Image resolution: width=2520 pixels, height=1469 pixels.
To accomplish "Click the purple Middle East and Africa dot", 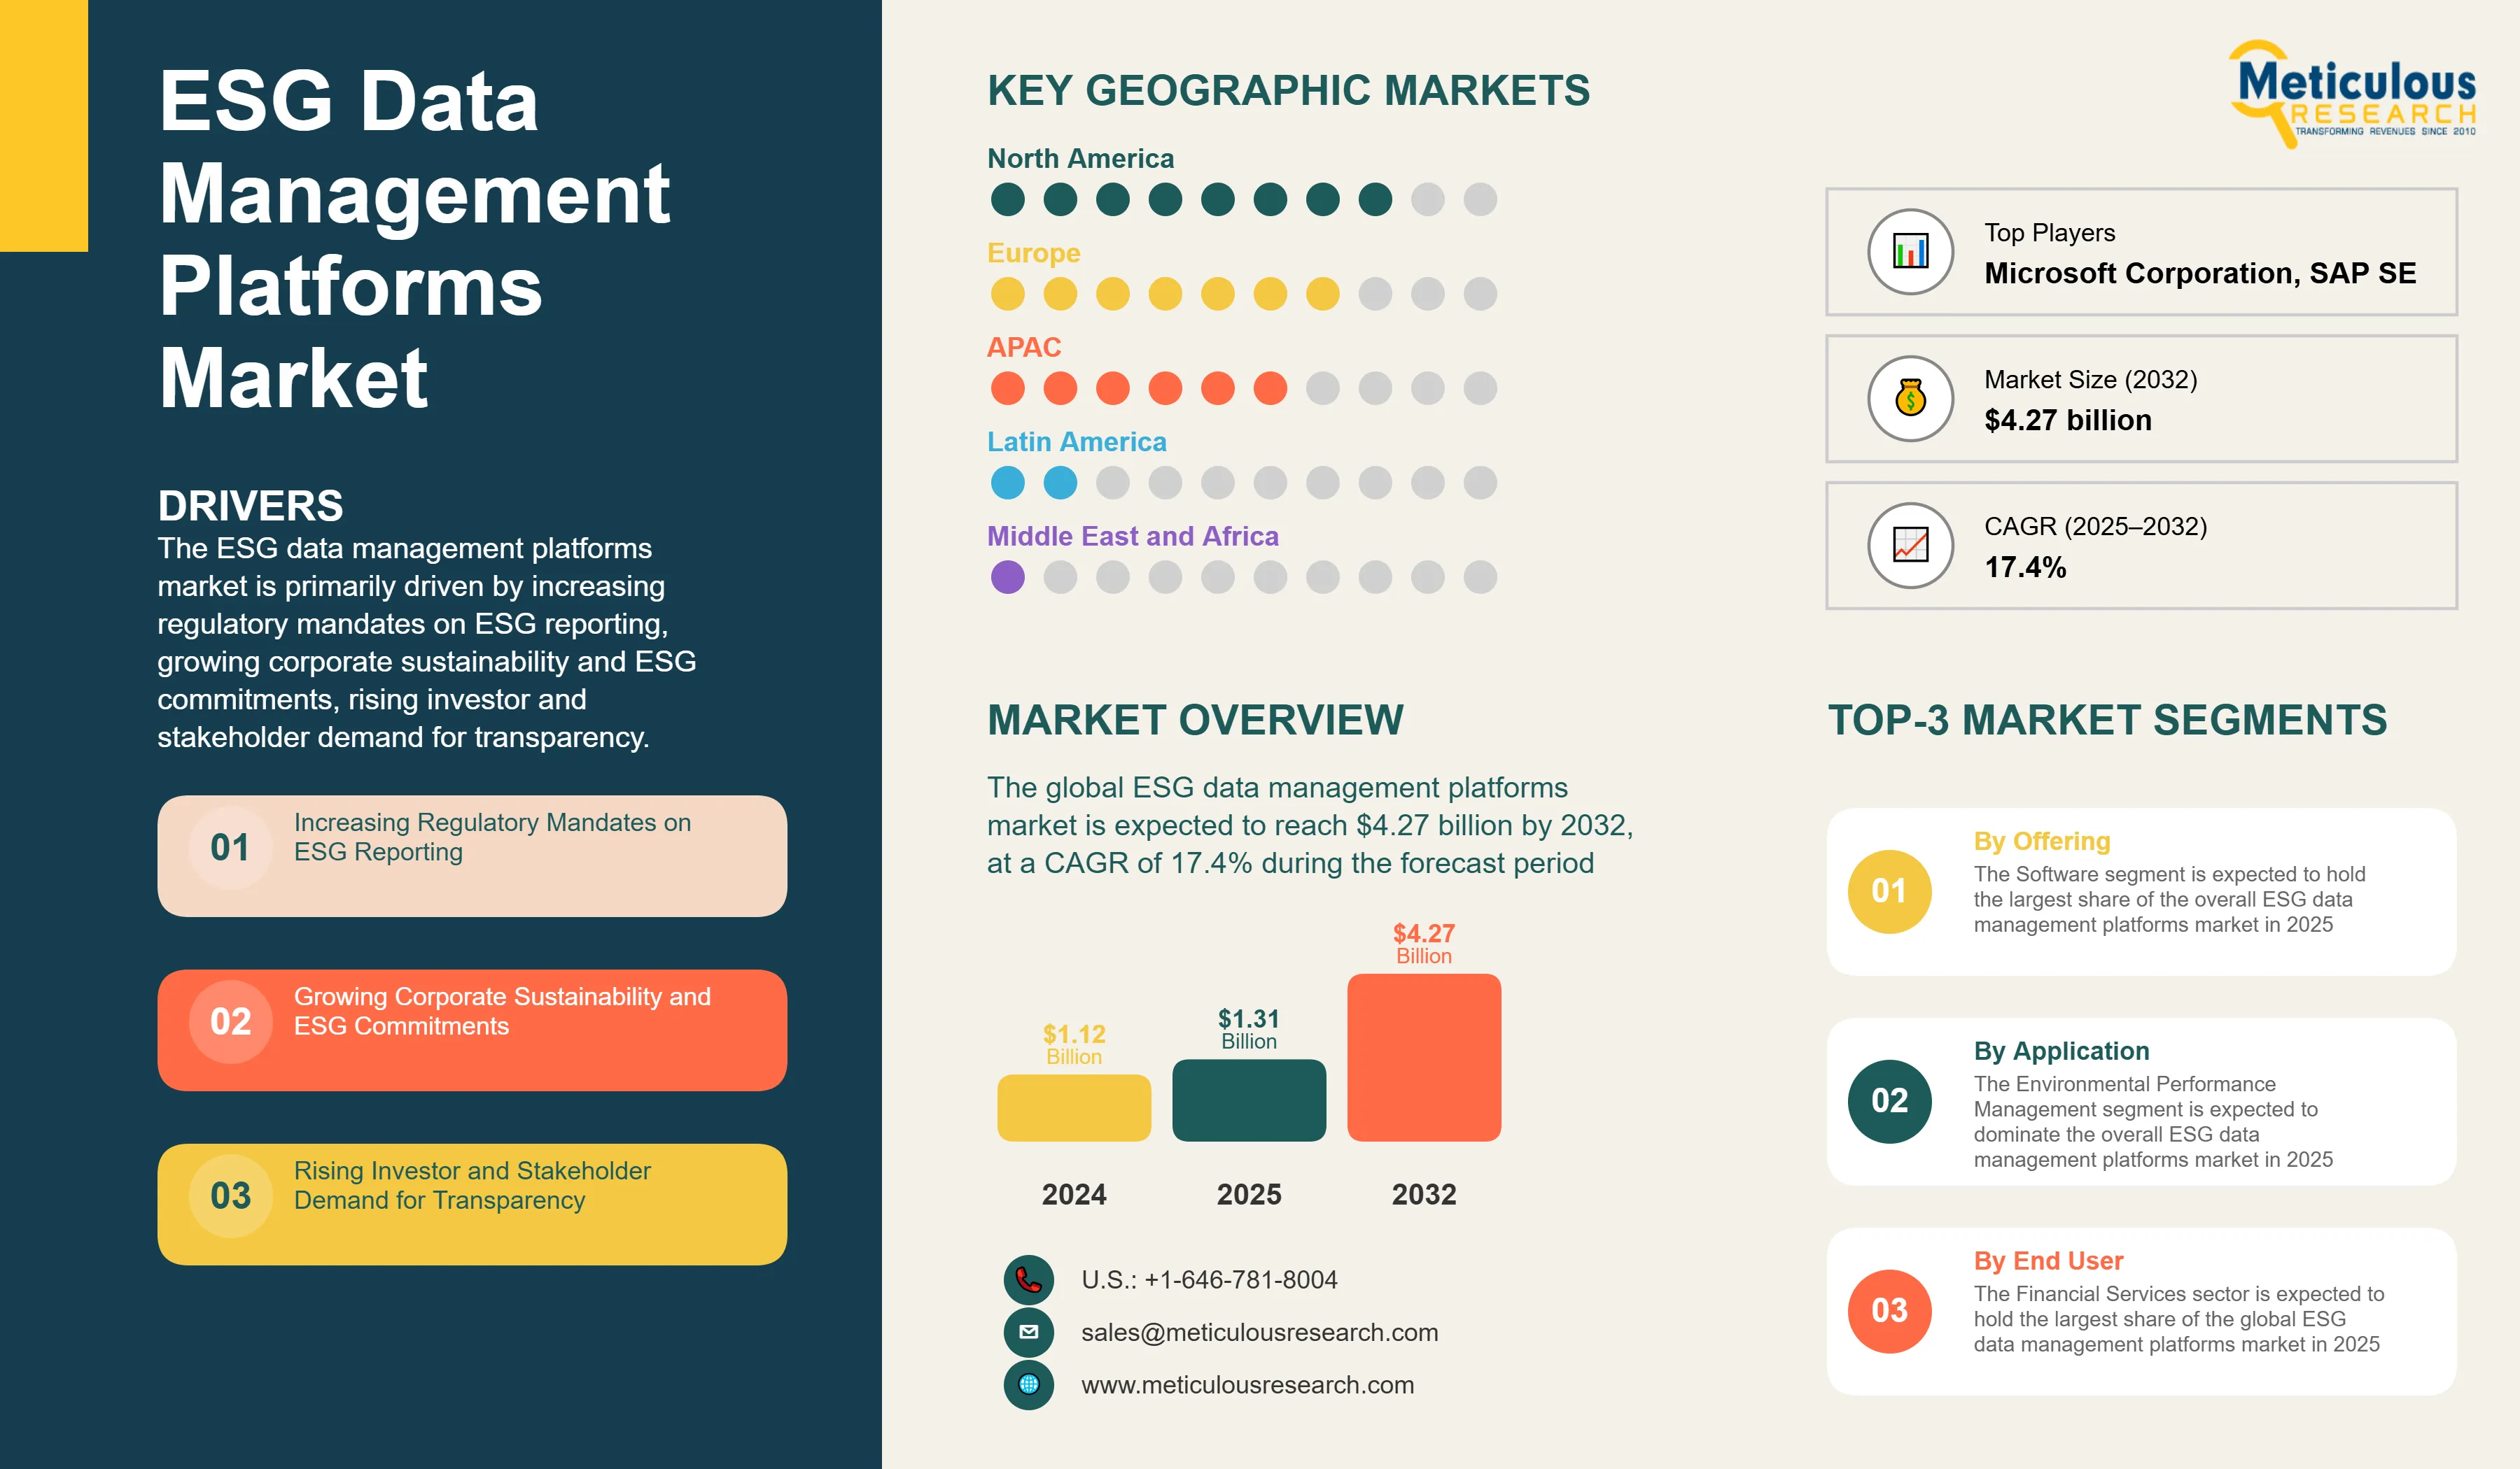I will coord(1007,576).
